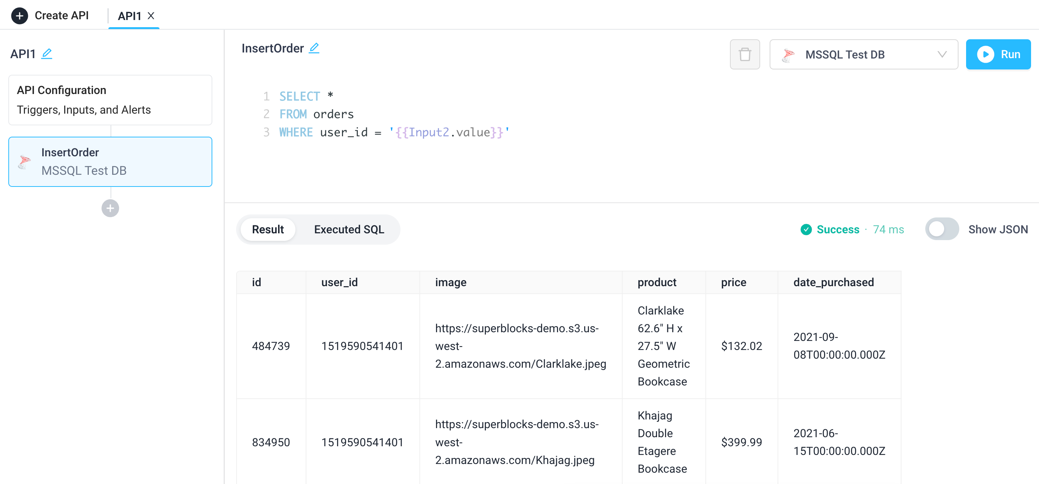The width and height of the screenshot is (1039, 484).
Task: Select the Result tab
Action: tap(267, 229)
